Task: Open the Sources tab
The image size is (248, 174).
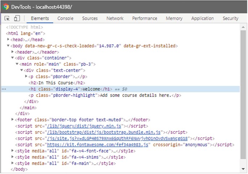Action: 90,18
